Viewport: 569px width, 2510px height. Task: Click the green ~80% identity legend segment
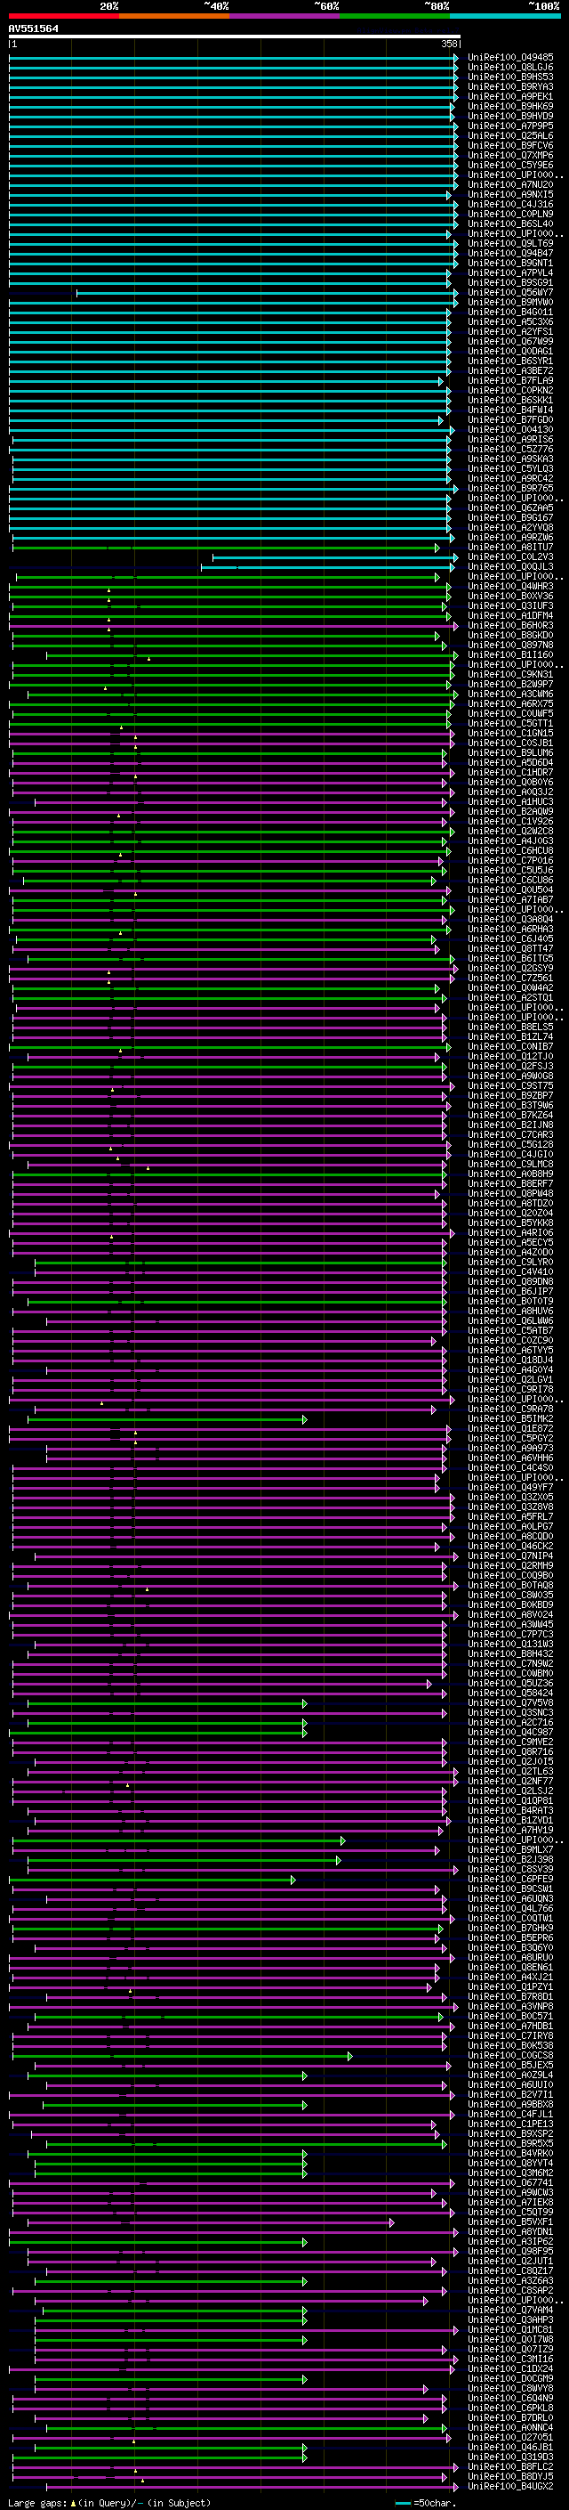395,16
